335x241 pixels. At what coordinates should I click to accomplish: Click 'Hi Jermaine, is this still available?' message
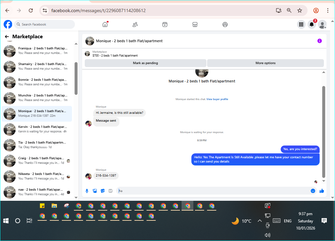119,113
